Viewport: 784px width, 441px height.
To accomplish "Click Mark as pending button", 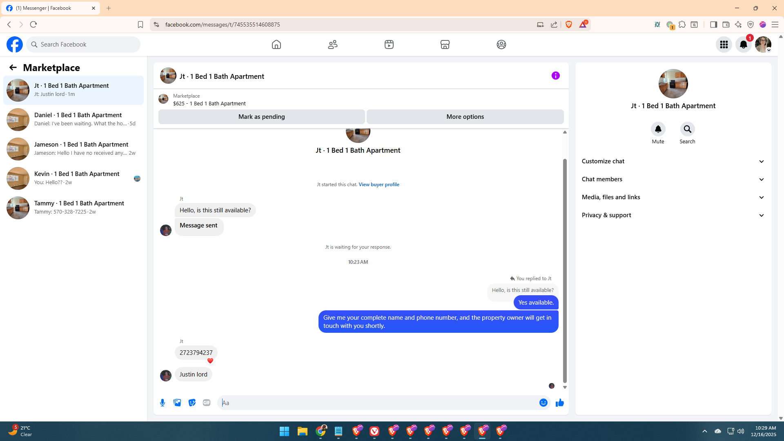I will pos(261,117).
